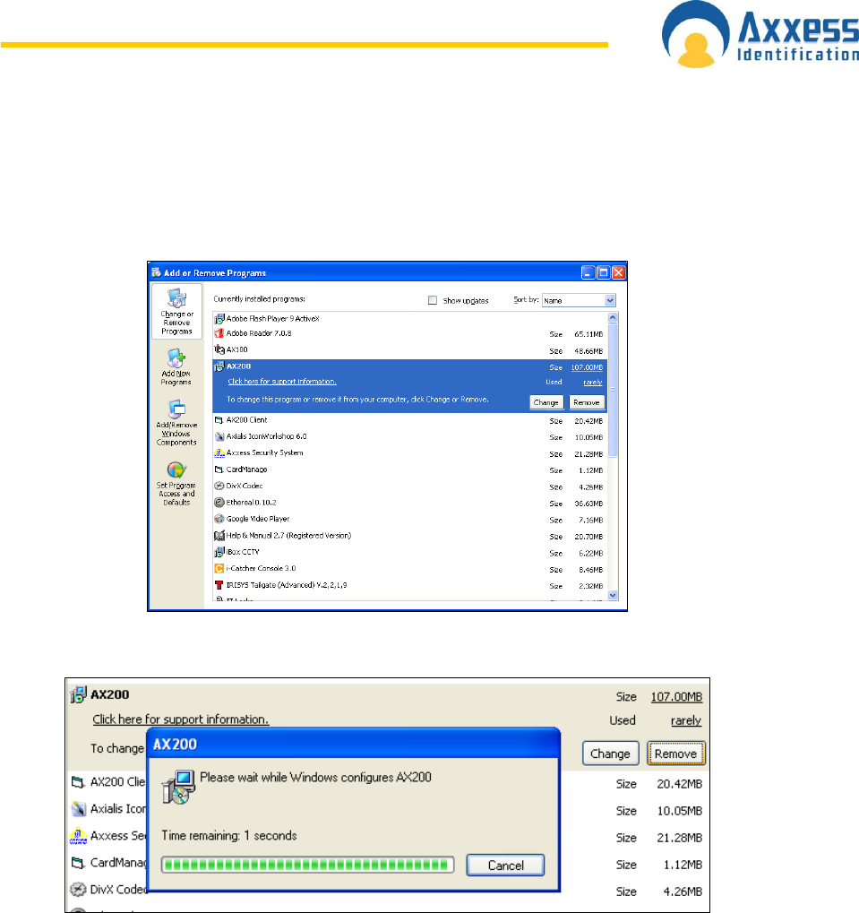Click 48.66MB size value for AX100
Viewport: 859px width, 913px height.
click(588, 351)
